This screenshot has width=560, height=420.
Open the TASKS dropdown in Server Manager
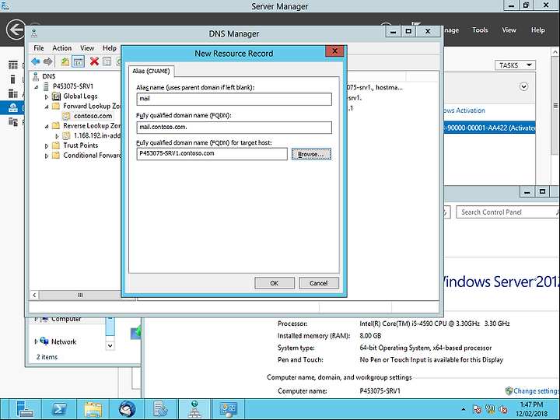pyautogui.click(x=515, y=65)
